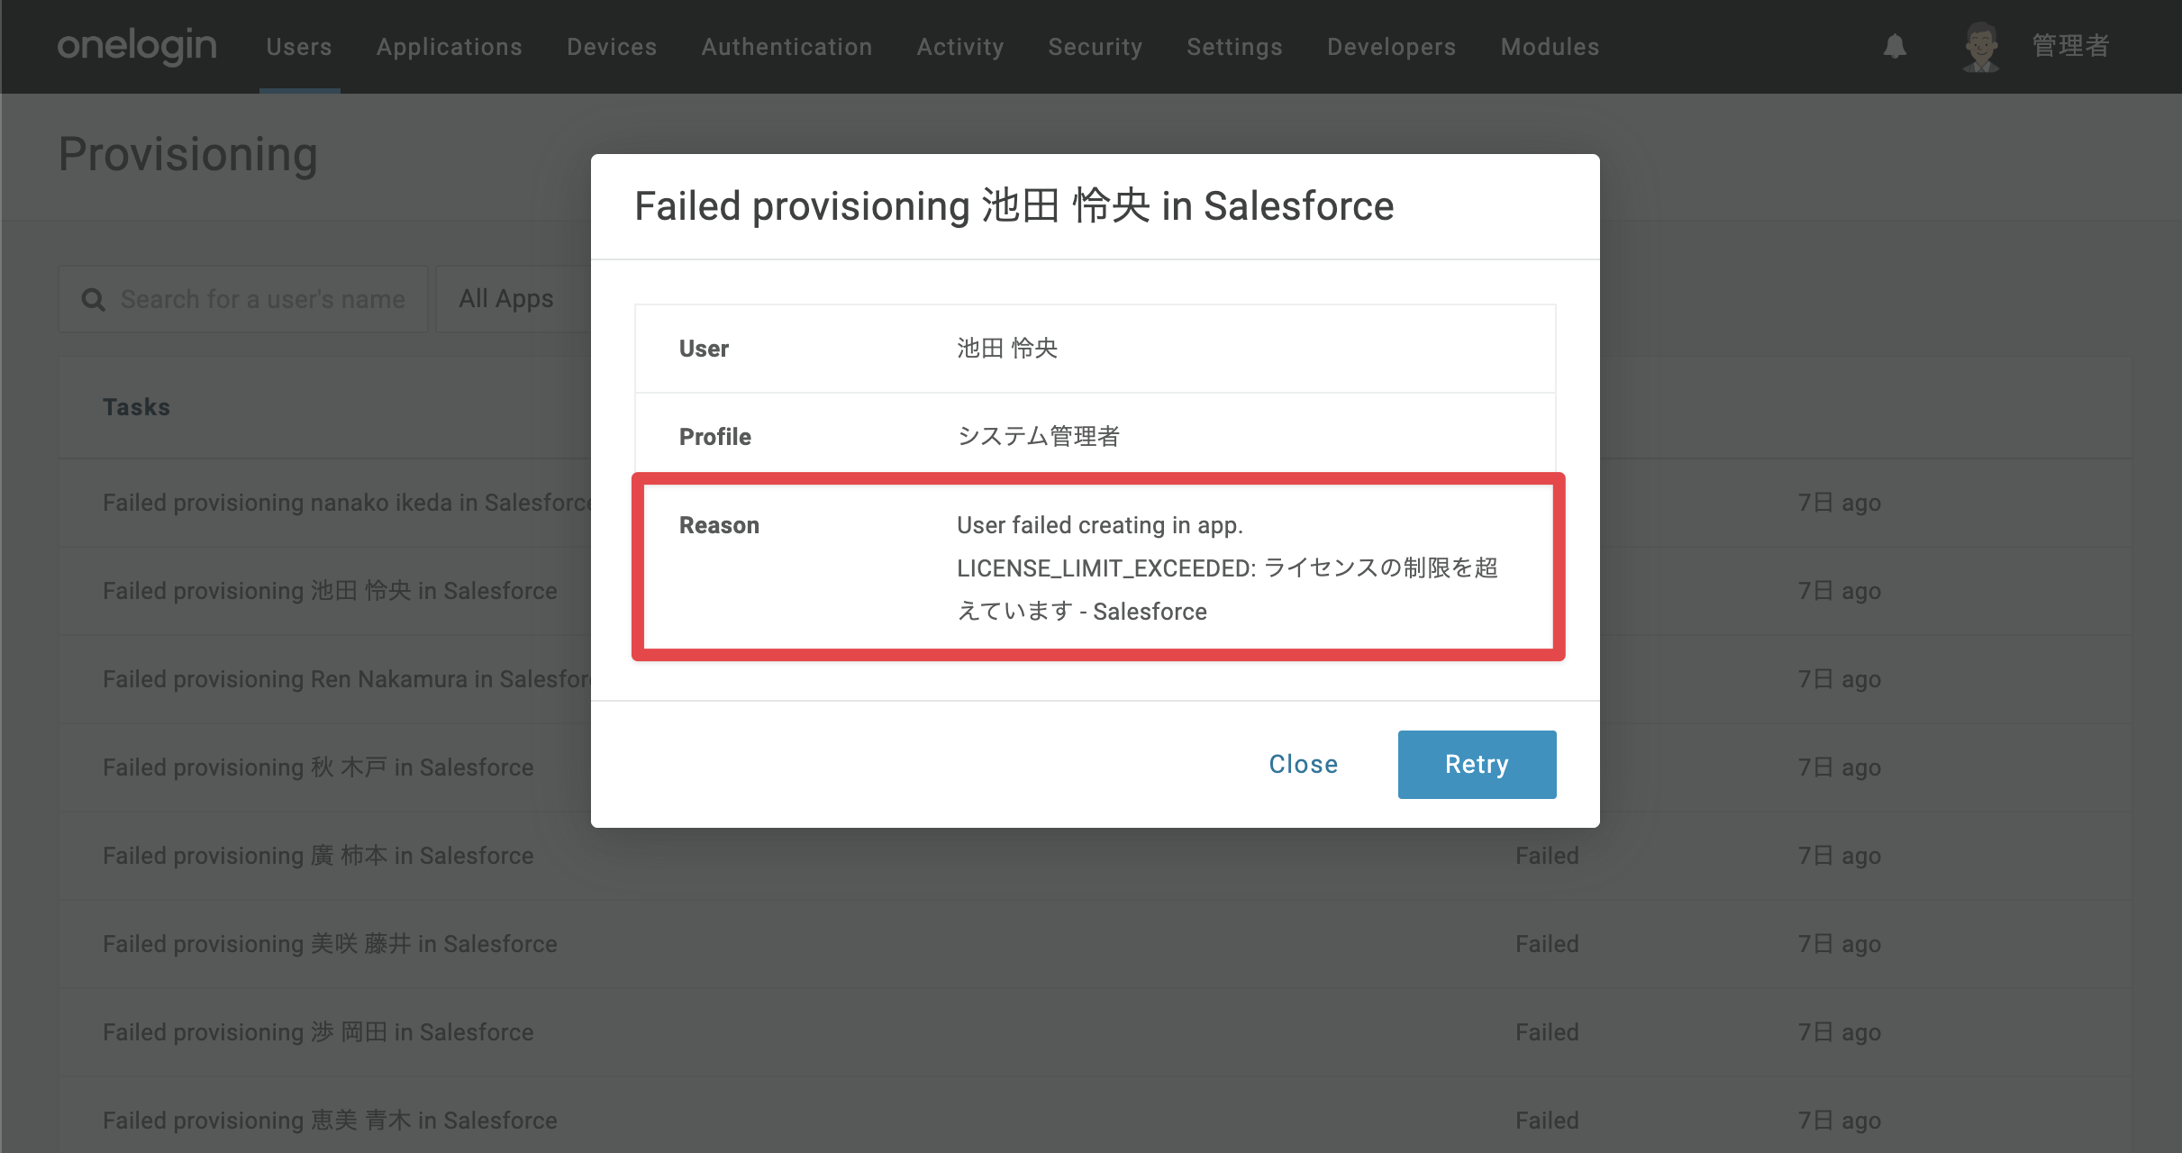Open the Modules menu
Screen dimensions: 2182x1153
(x=1550, y=47)
